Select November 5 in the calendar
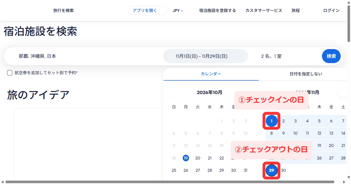The image size is (351, 184). pos(319,121)
